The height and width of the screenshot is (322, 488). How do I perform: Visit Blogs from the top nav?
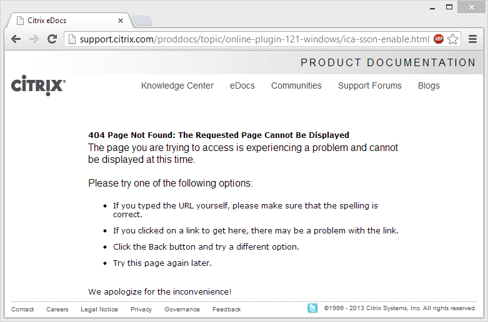tap(429, 85)
